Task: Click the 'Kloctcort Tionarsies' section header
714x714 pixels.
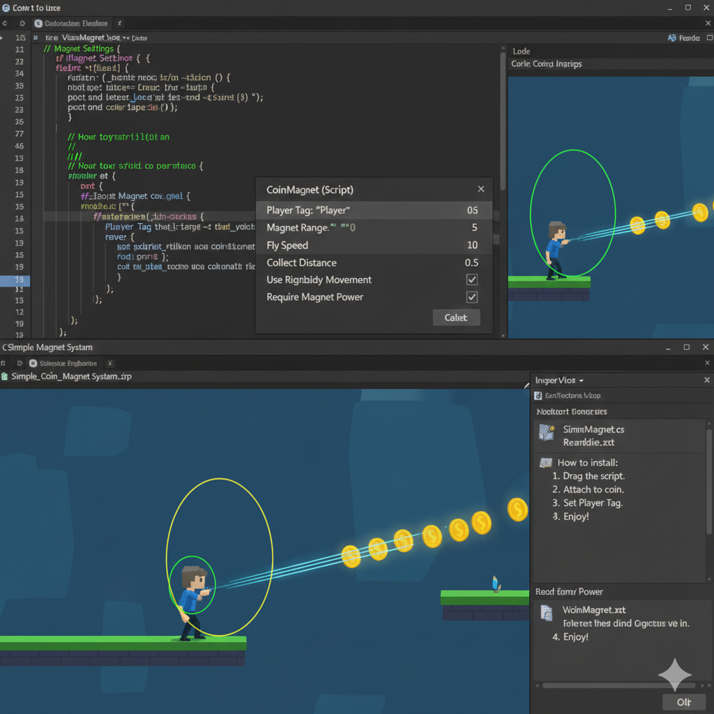Action: click(572, 411)
